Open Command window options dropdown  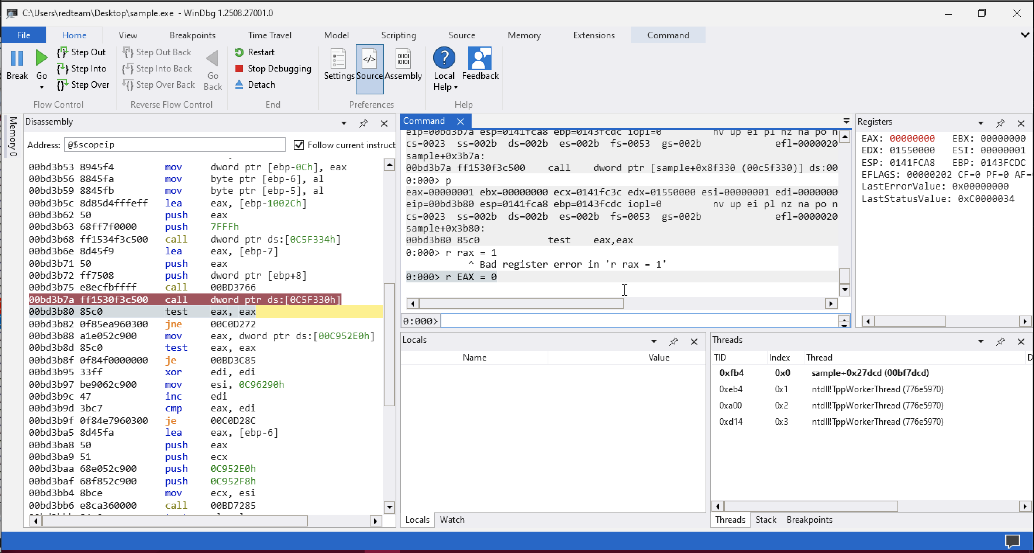coord(847,121)
